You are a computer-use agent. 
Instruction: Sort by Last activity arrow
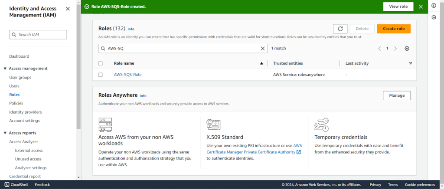(x=411, y=63)
